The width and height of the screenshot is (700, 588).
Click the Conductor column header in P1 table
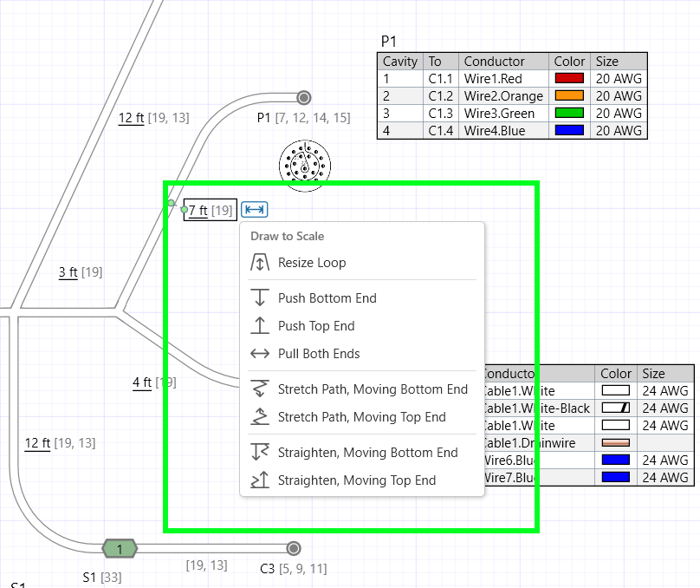pos(503,62)
